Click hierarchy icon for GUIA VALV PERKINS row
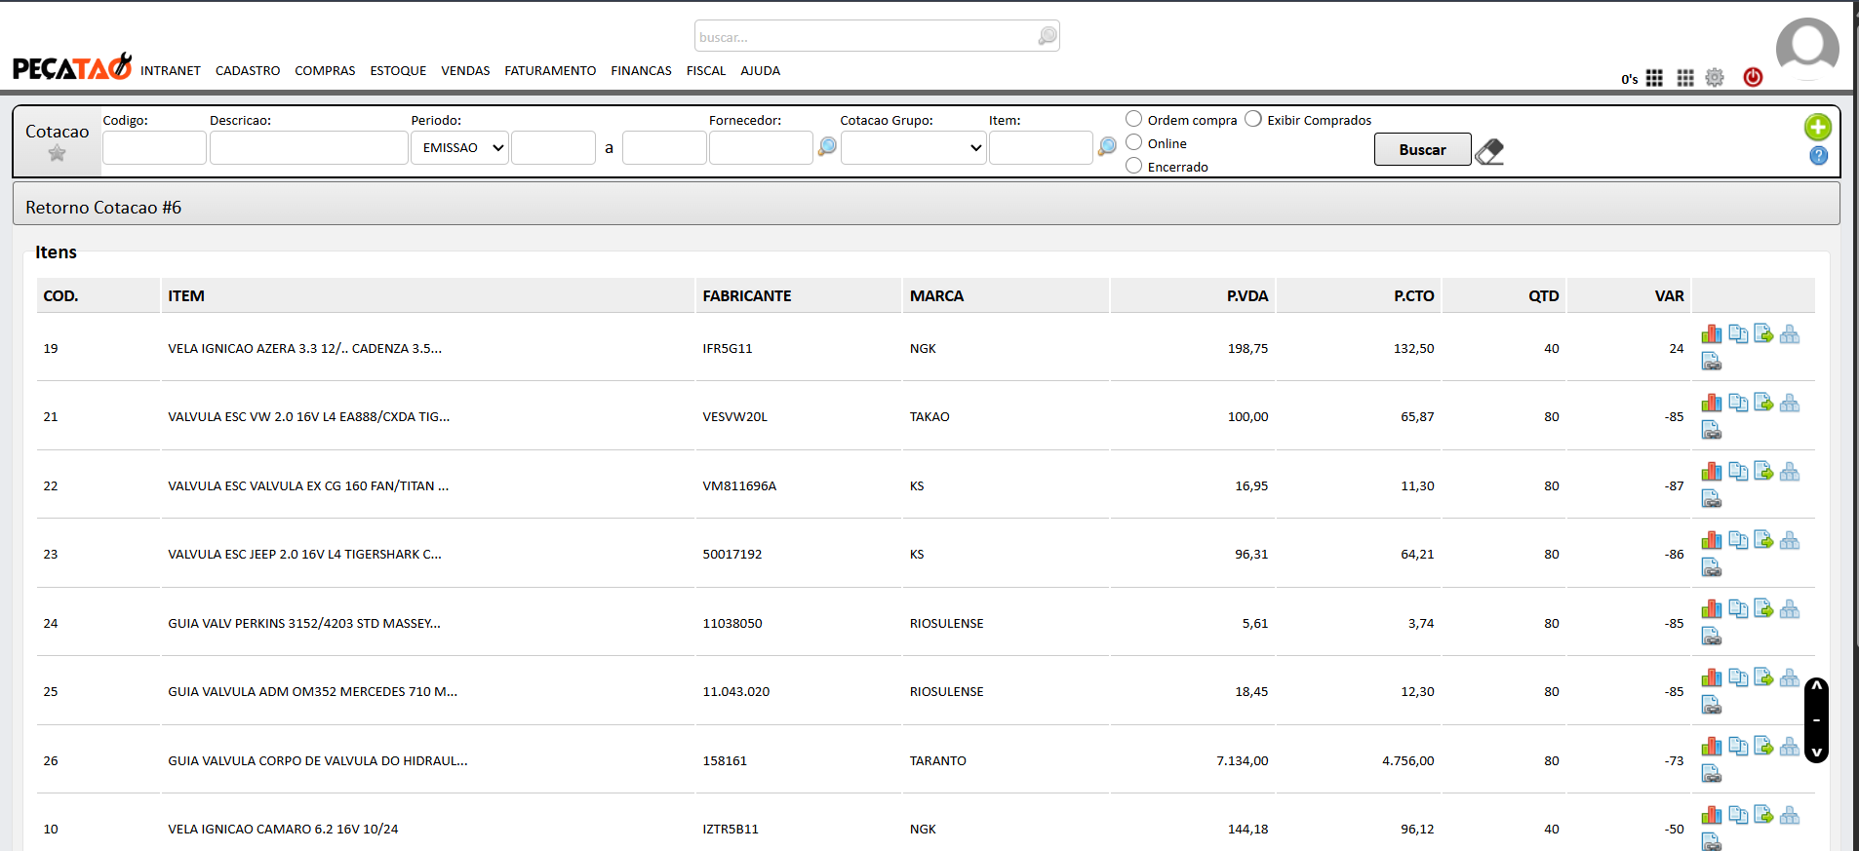The height and width of the screenshot is (851, 1859). [x=1790, y=608]
